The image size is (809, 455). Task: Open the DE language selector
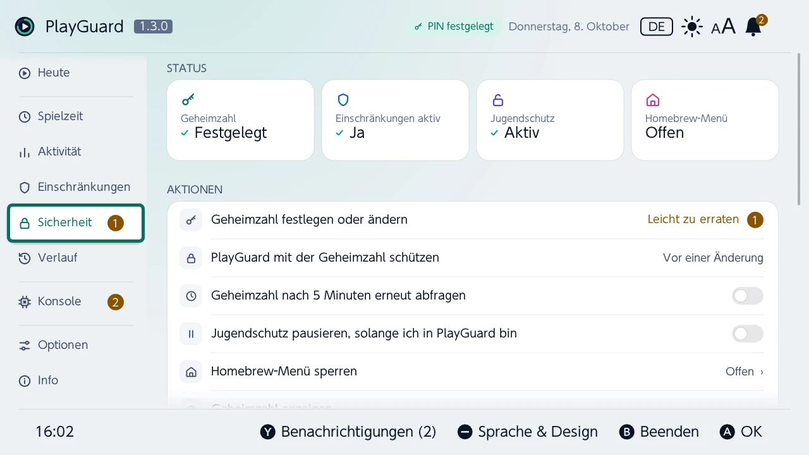click(x=657, y=27)
